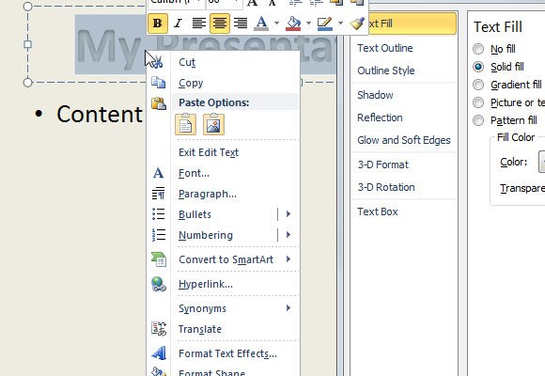Align text right in mini toolbar
This screenshot has width=545, height=376.
241,23
